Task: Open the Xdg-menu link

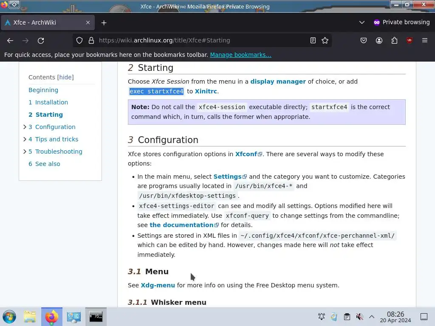Action: click(x=158, y=285)
